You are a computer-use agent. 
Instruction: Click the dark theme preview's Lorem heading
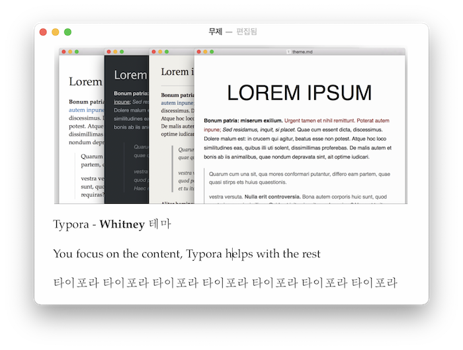(130, 75)
